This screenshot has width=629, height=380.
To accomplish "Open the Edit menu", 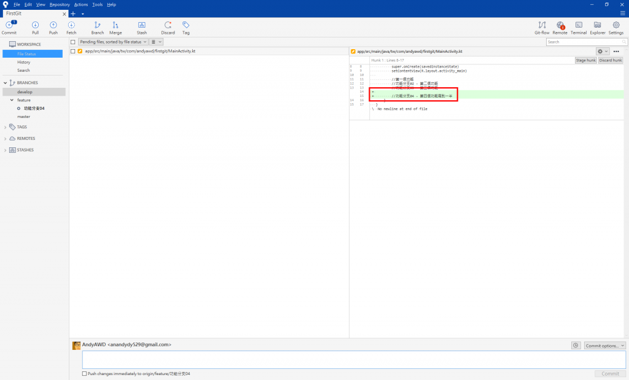I will coord(28,4).
